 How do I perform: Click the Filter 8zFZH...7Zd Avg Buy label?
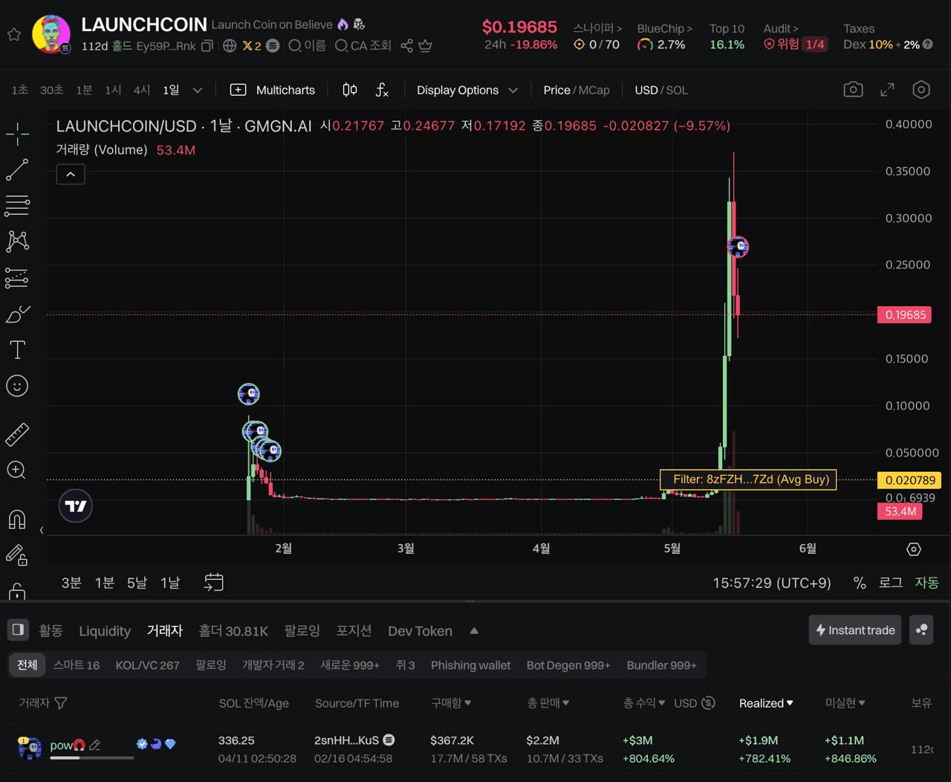(x=749, y=479)
